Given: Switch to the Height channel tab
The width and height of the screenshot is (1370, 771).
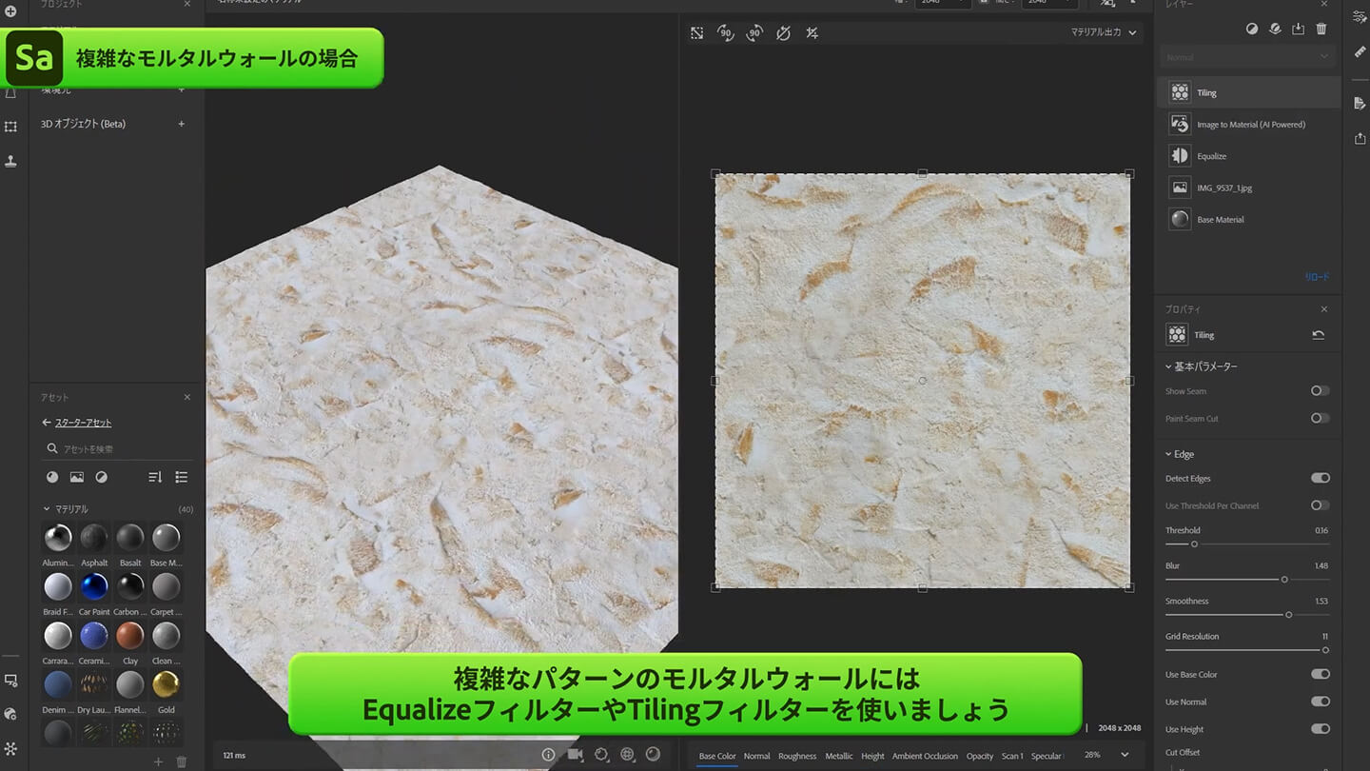Looking at the screenshot, I should (x=872, y=756).
